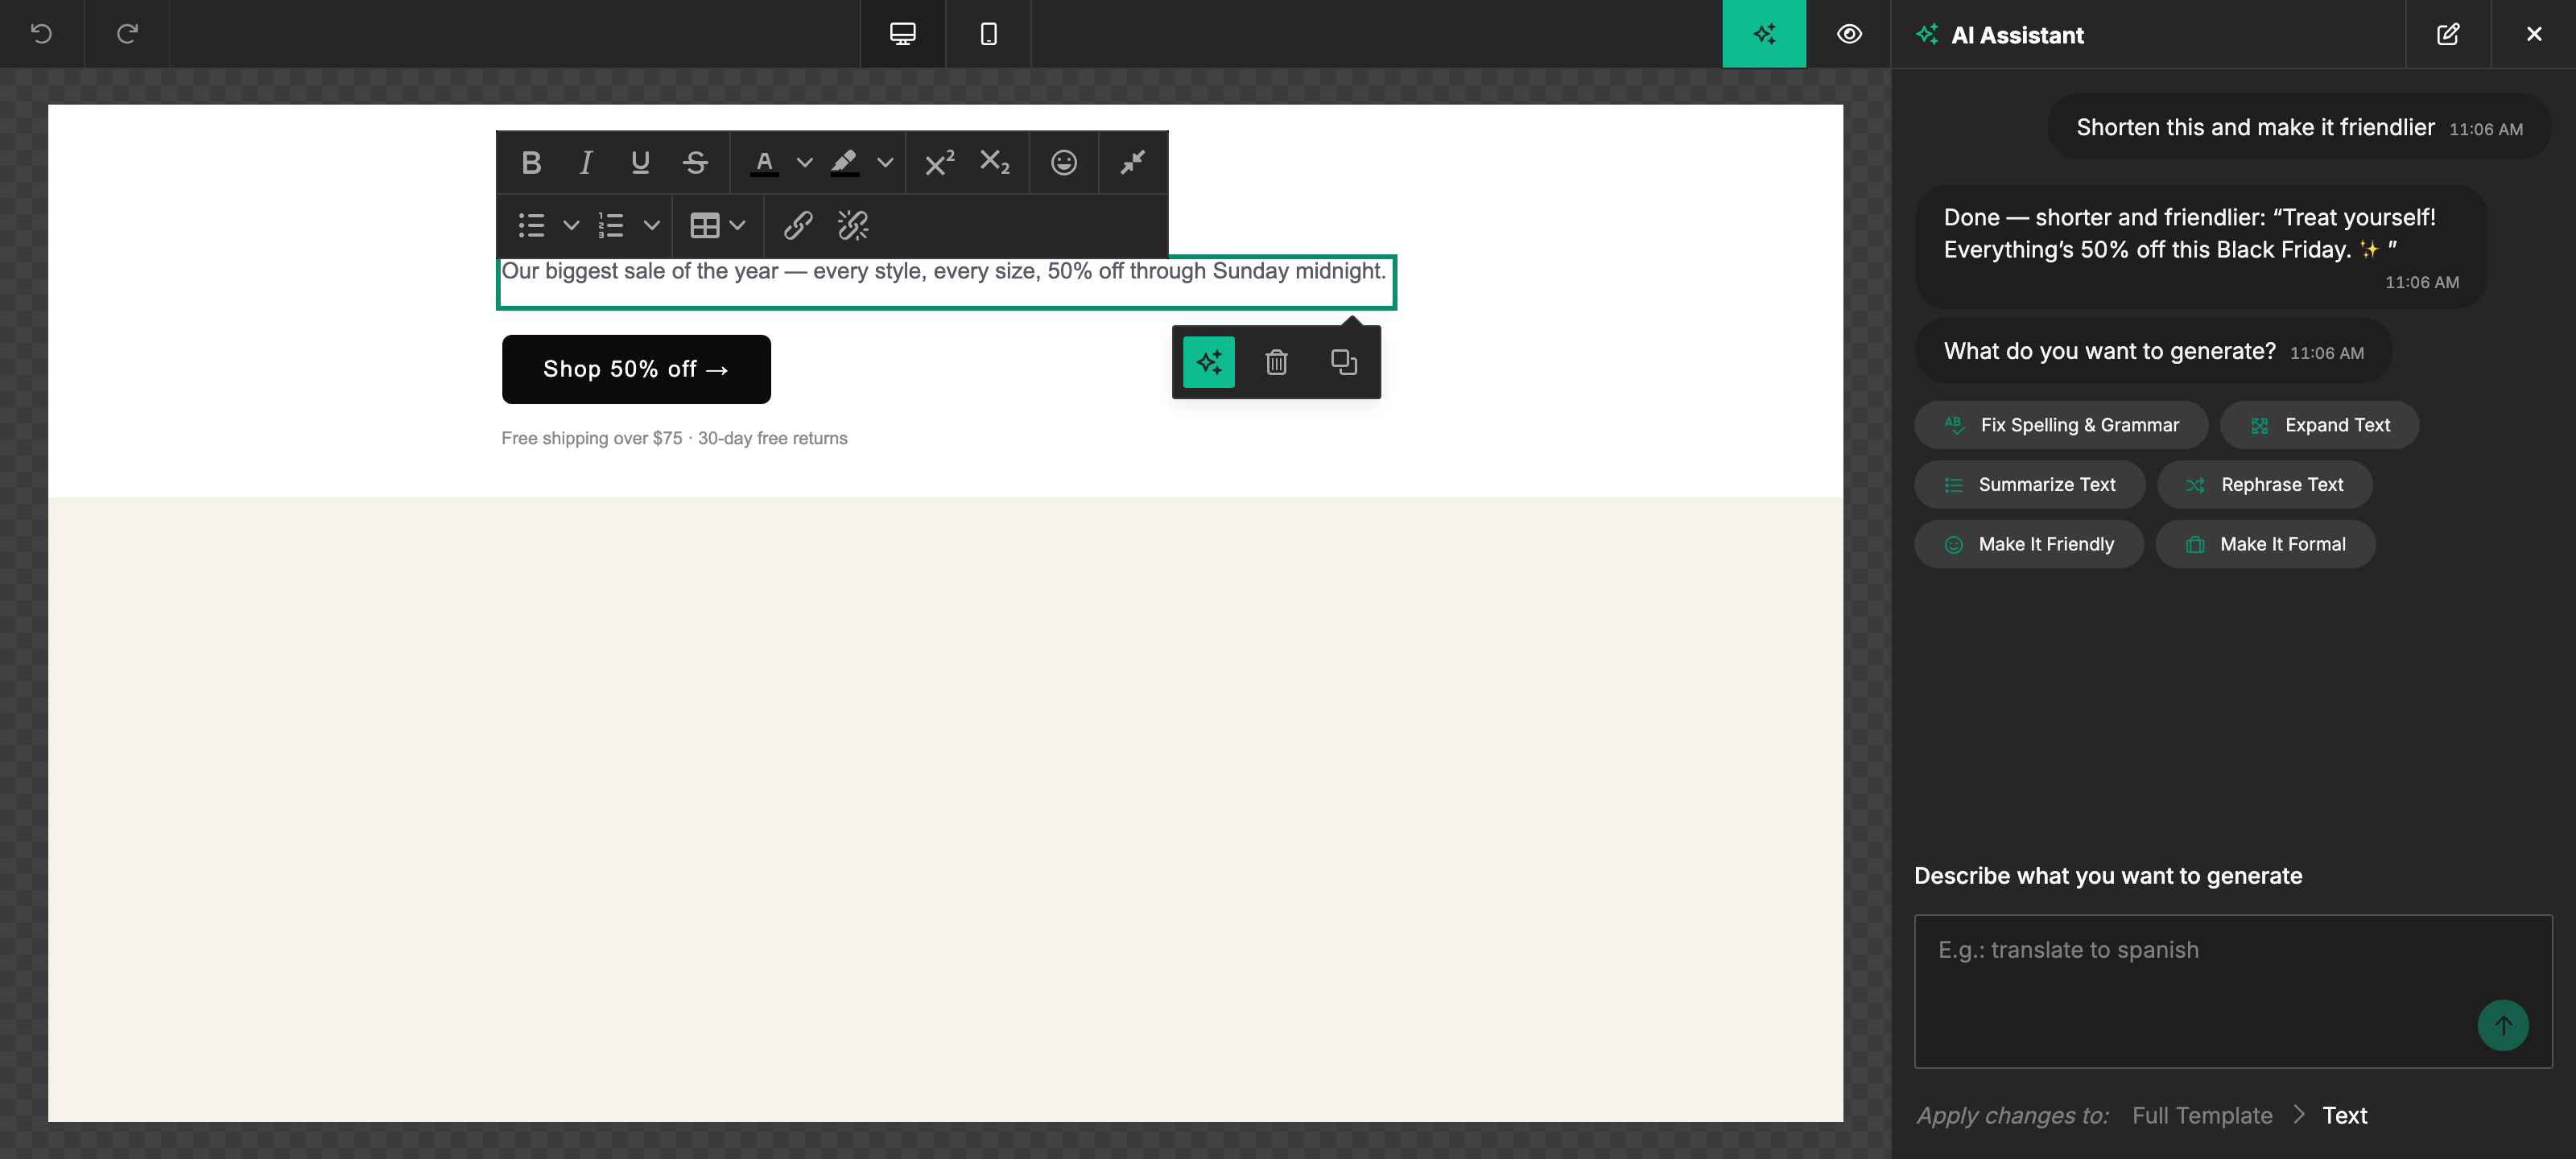The image size is (2576, 1159).
Task: Start a new AI chat with edit icon
Action: (2447, 34)
